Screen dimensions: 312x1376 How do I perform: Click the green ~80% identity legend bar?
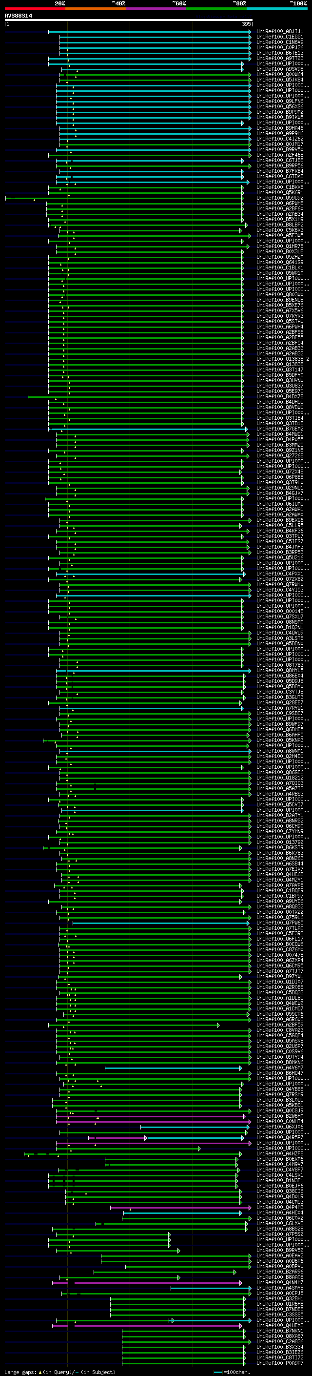click(216, 9)
